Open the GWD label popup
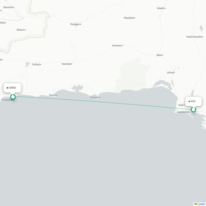 [x=12, y=88]
